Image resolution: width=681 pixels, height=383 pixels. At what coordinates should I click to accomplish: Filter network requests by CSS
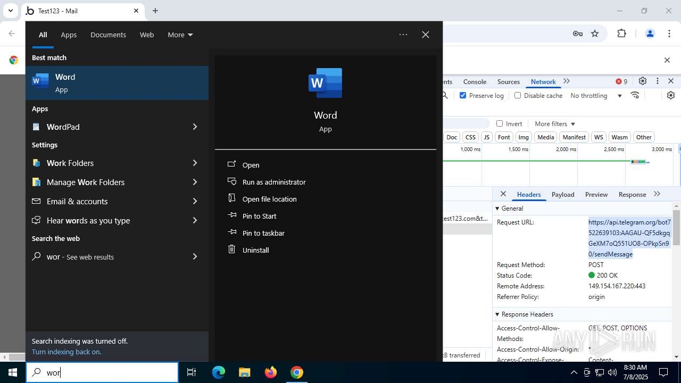470,137
